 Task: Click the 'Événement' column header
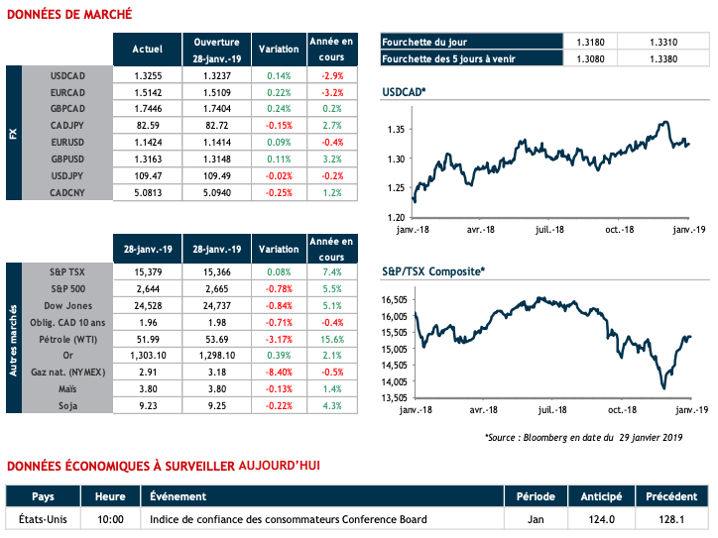(179, 496)
